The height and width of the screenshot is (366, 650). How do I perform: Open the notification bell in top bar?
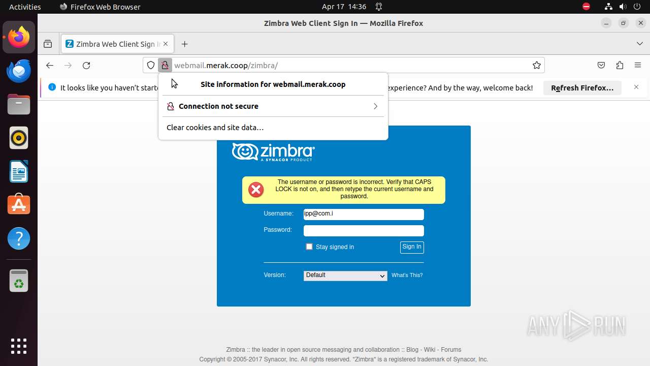tap(379, 7)
